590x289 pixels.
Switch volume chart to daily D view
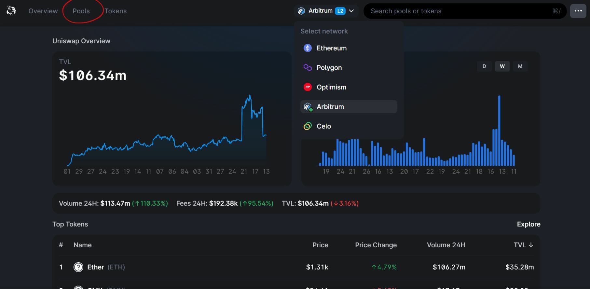pos(484,66)
